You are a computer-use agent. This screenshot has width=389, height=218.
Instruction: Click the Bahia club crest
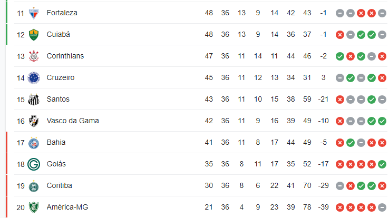point(34,143)
